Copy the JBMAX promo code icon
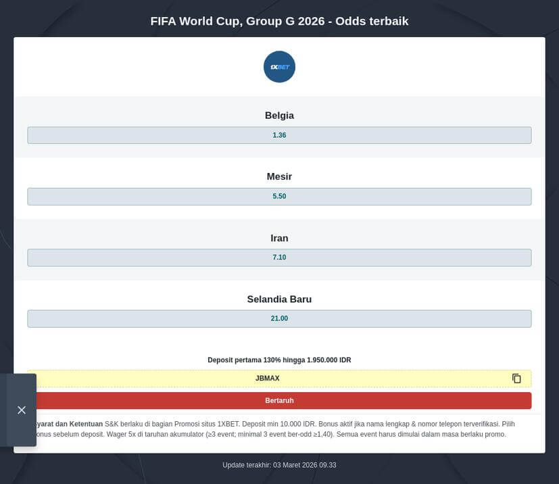 pos(516,378)
